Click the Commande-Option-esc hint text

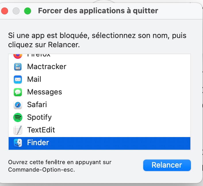pyautogui.click(x=60, y=166)
